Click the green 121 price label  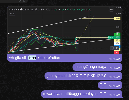click(x=117, y=34)
